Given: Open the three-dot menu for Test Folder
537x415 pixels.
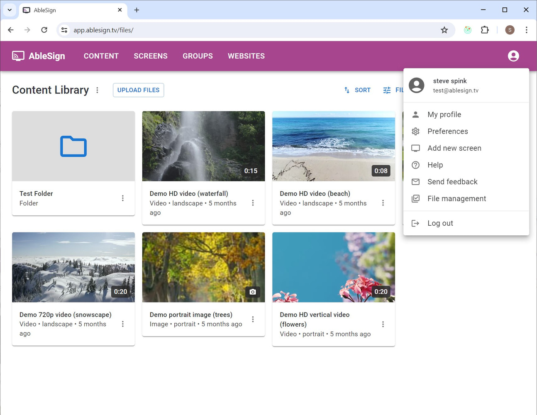Looking at the screenshot, I should pos(123,198).
